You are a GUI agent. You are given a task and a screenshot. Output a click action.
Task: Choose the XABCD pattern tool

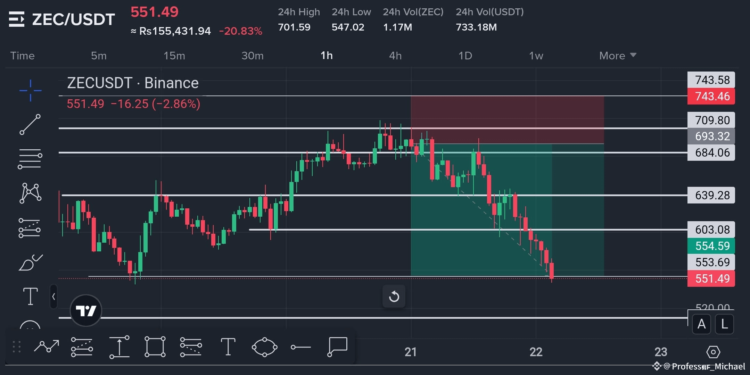(x=31, y=193)
